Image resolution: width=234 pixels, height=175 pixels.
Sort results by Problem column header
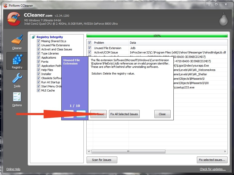(111, 43)
